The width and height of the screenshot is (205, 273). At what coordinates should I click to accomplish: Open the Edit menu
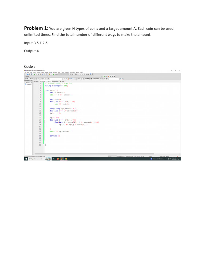(x=28, y=72)
